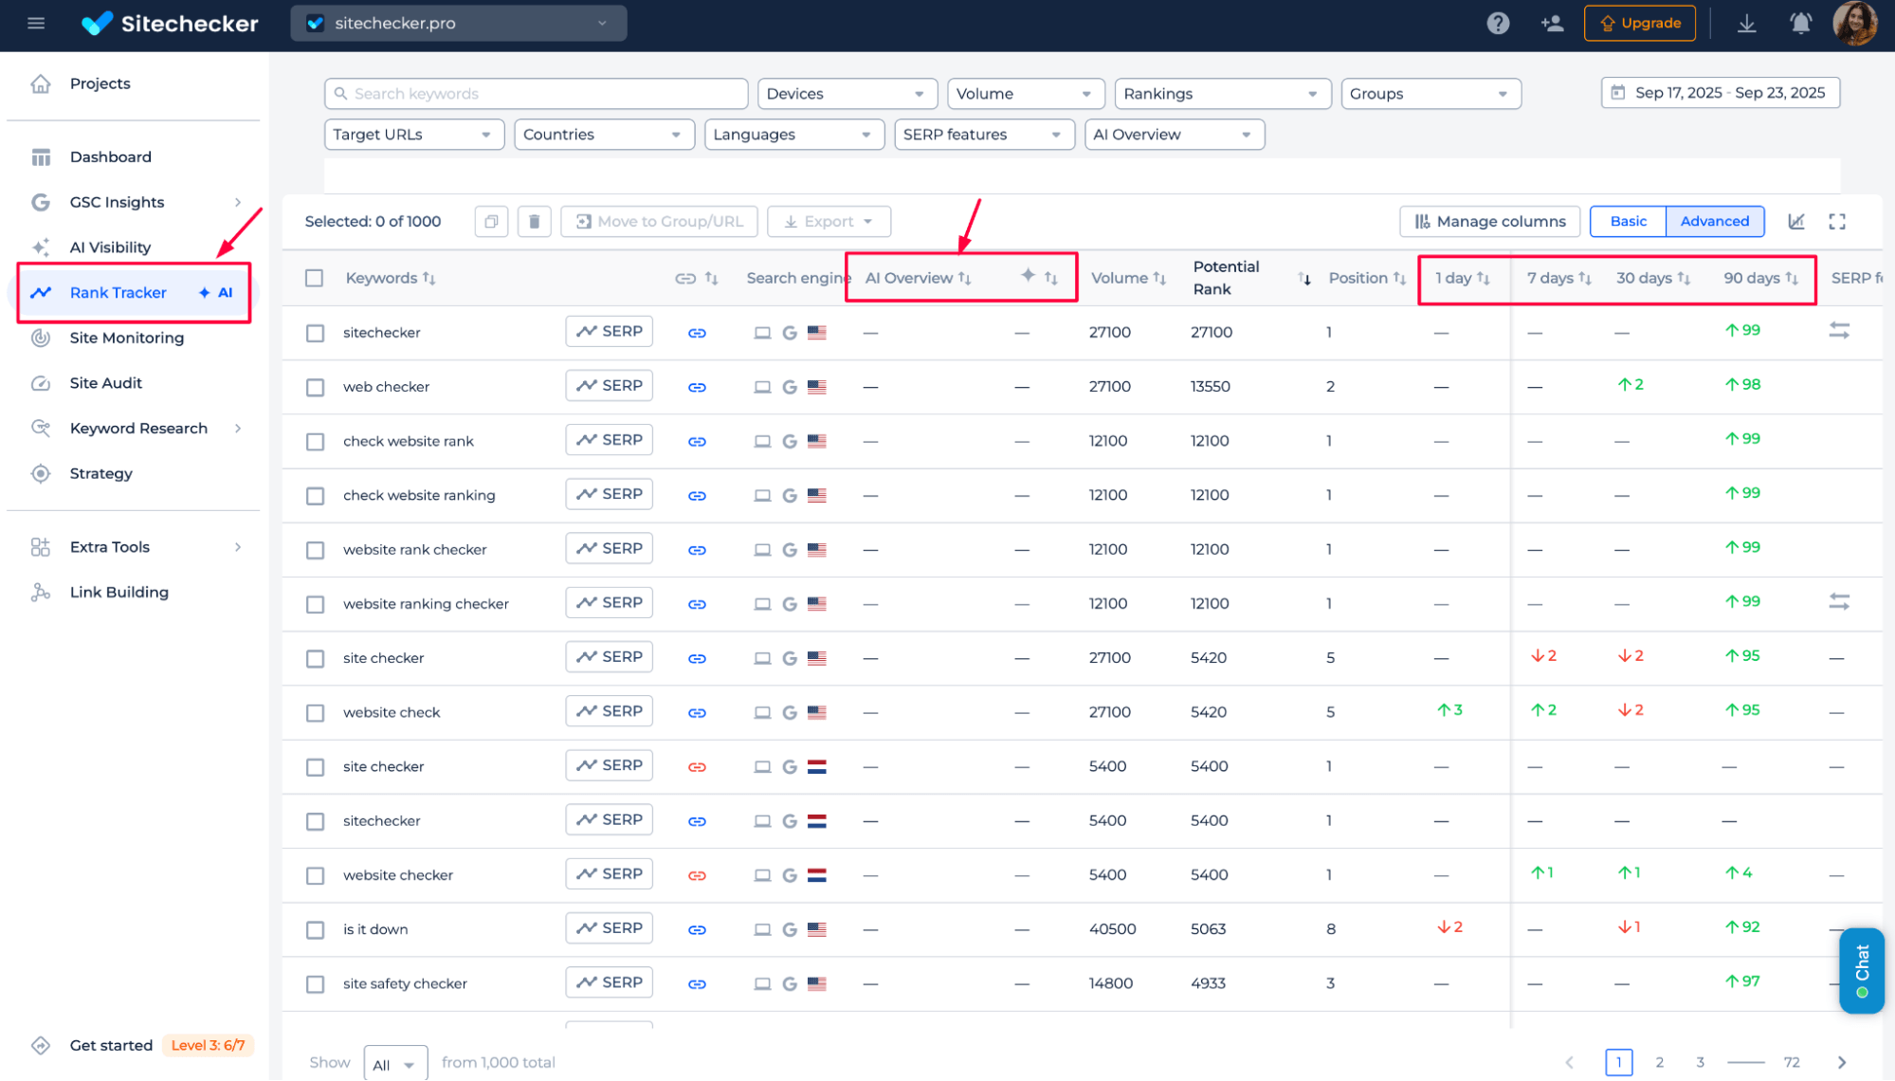
Task: Open the Chat widget
Action: pyautogui.click(x=1861, y=971)
